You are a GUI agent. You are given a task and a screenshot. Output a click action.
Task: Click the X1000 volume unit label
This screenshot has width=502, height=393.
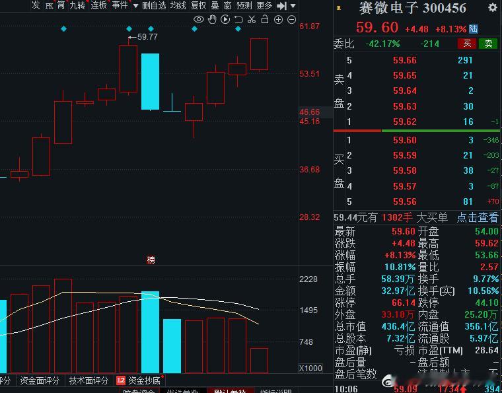(310, 368)
